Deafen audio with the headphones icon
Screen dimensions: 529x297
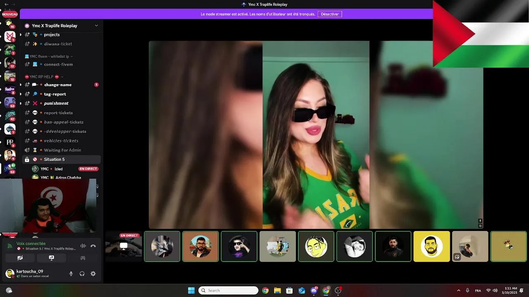pos(82,273)
